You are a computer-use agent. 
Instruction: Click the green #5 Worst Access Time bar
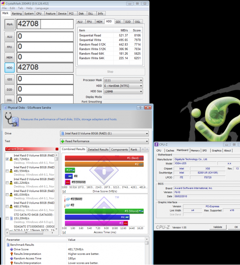click(x=104, y=211)
